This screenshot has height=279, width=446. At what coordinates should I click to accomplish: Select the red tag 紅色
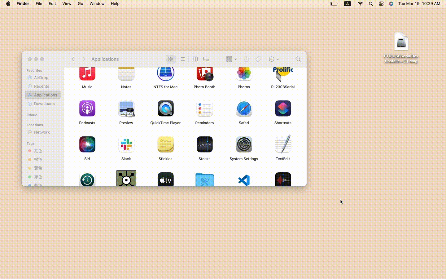(43, 151)
